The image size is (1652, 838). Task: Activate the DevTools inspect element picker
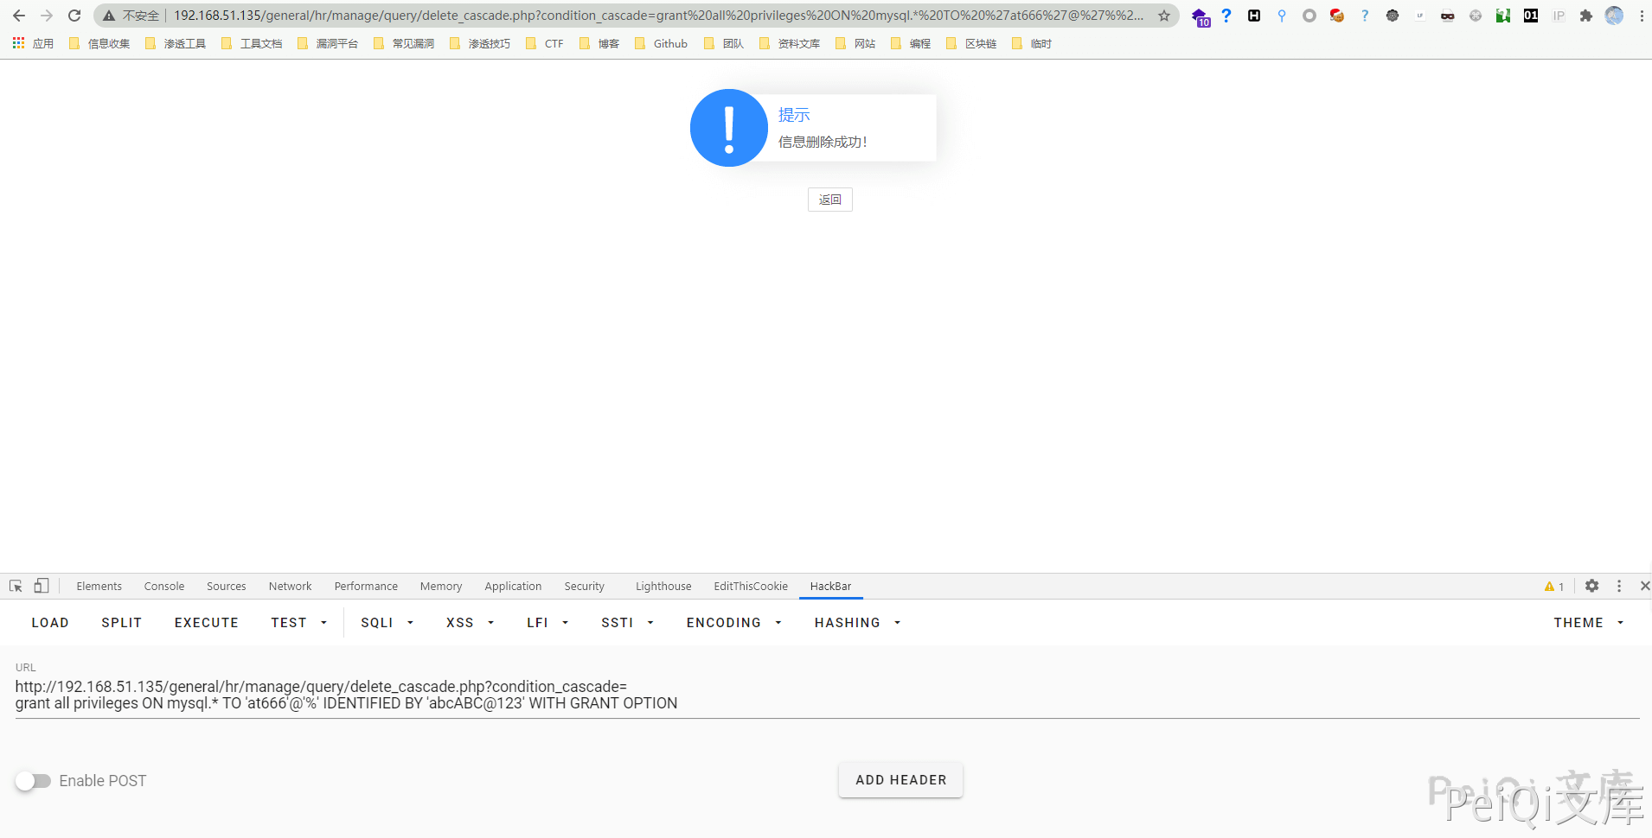click(x=16, y=586)
